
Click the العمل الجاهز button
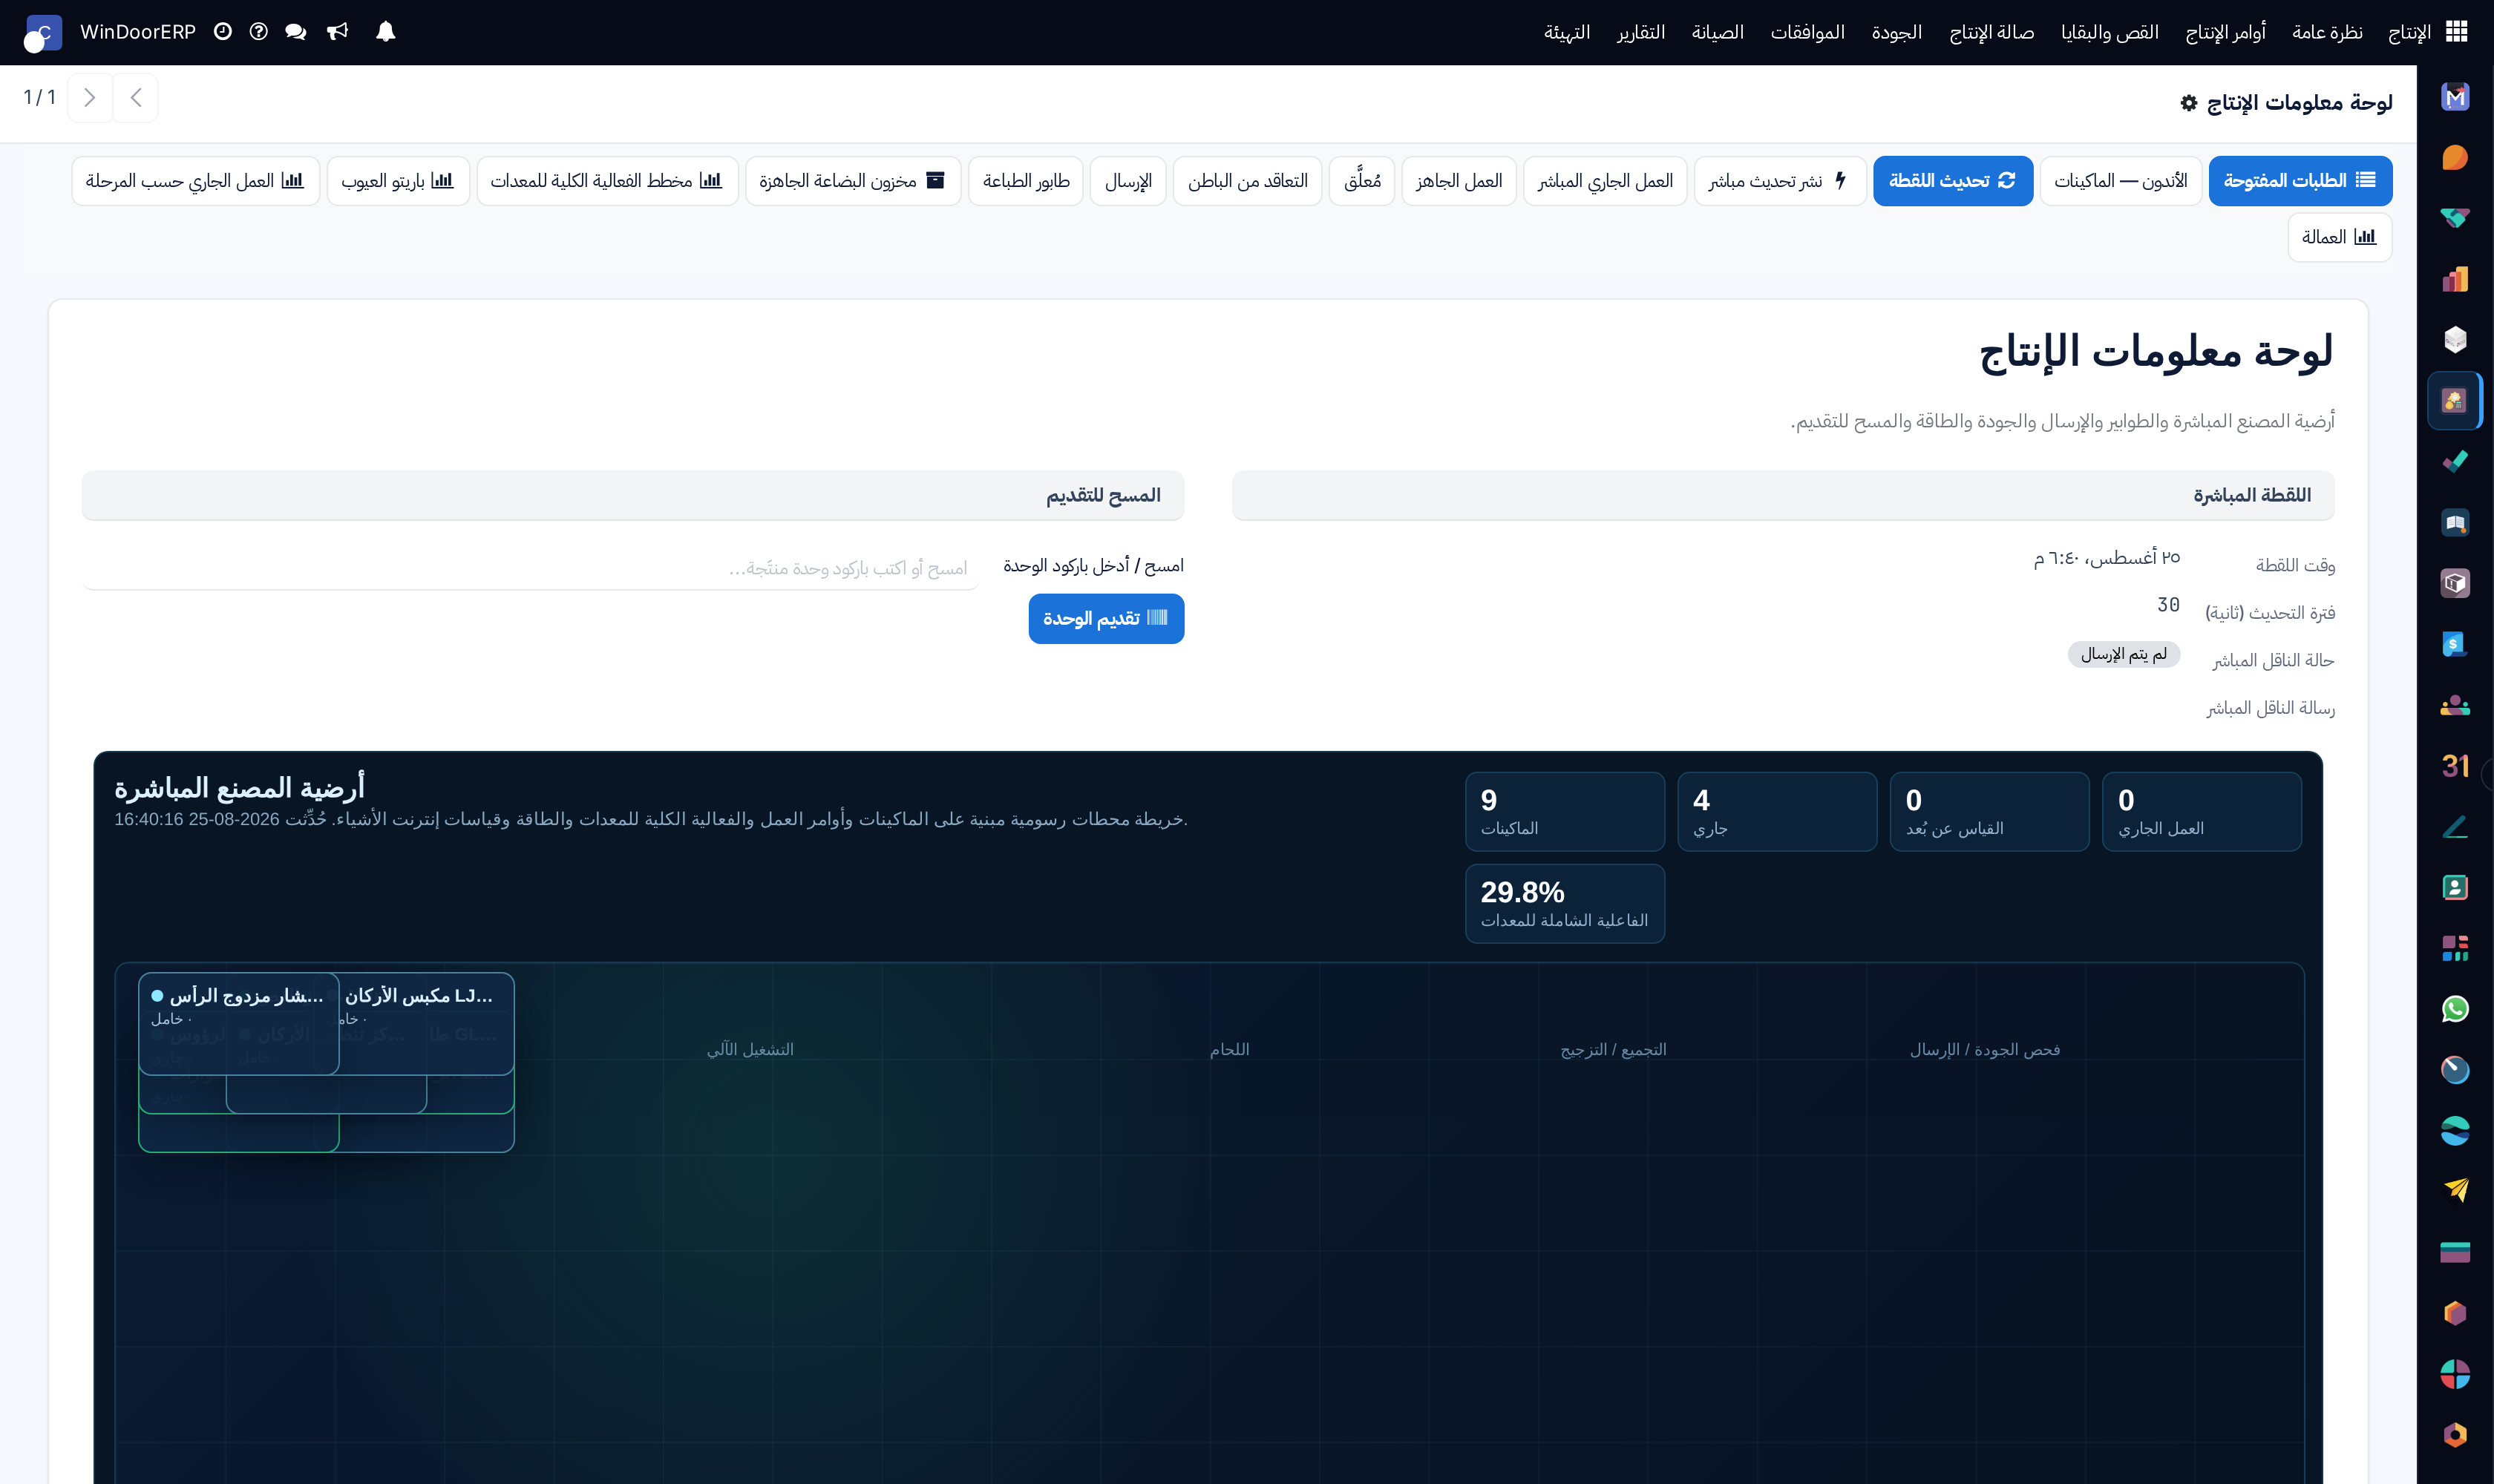click(x=1459, y=181)
